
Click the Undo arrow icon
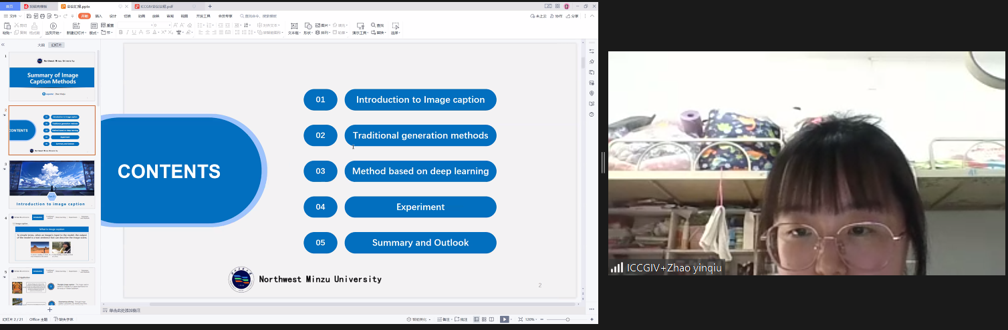click(55, 16)
